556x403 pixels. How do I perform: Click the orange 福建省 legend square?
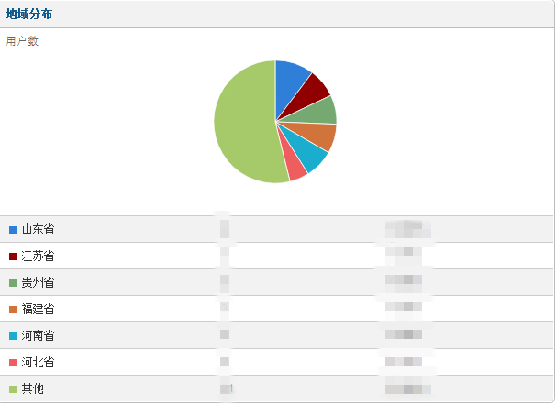point(13,309)
